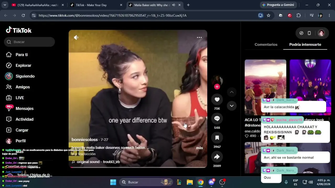
Task: Open the site information icon in address bar
Action: (x=34, y=15)
